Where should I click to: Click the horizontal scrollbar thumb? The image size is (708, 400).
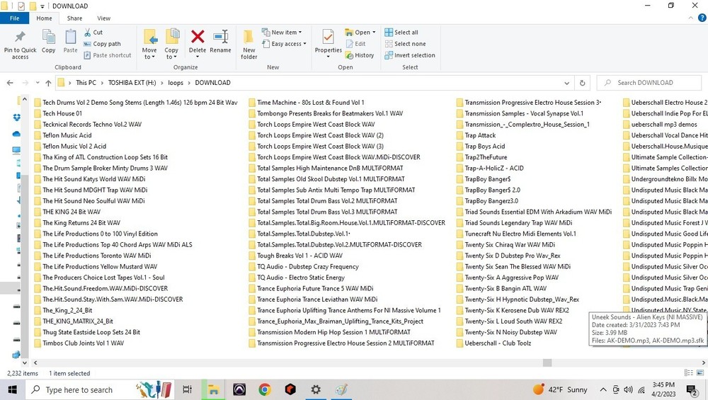pos(547,362)
